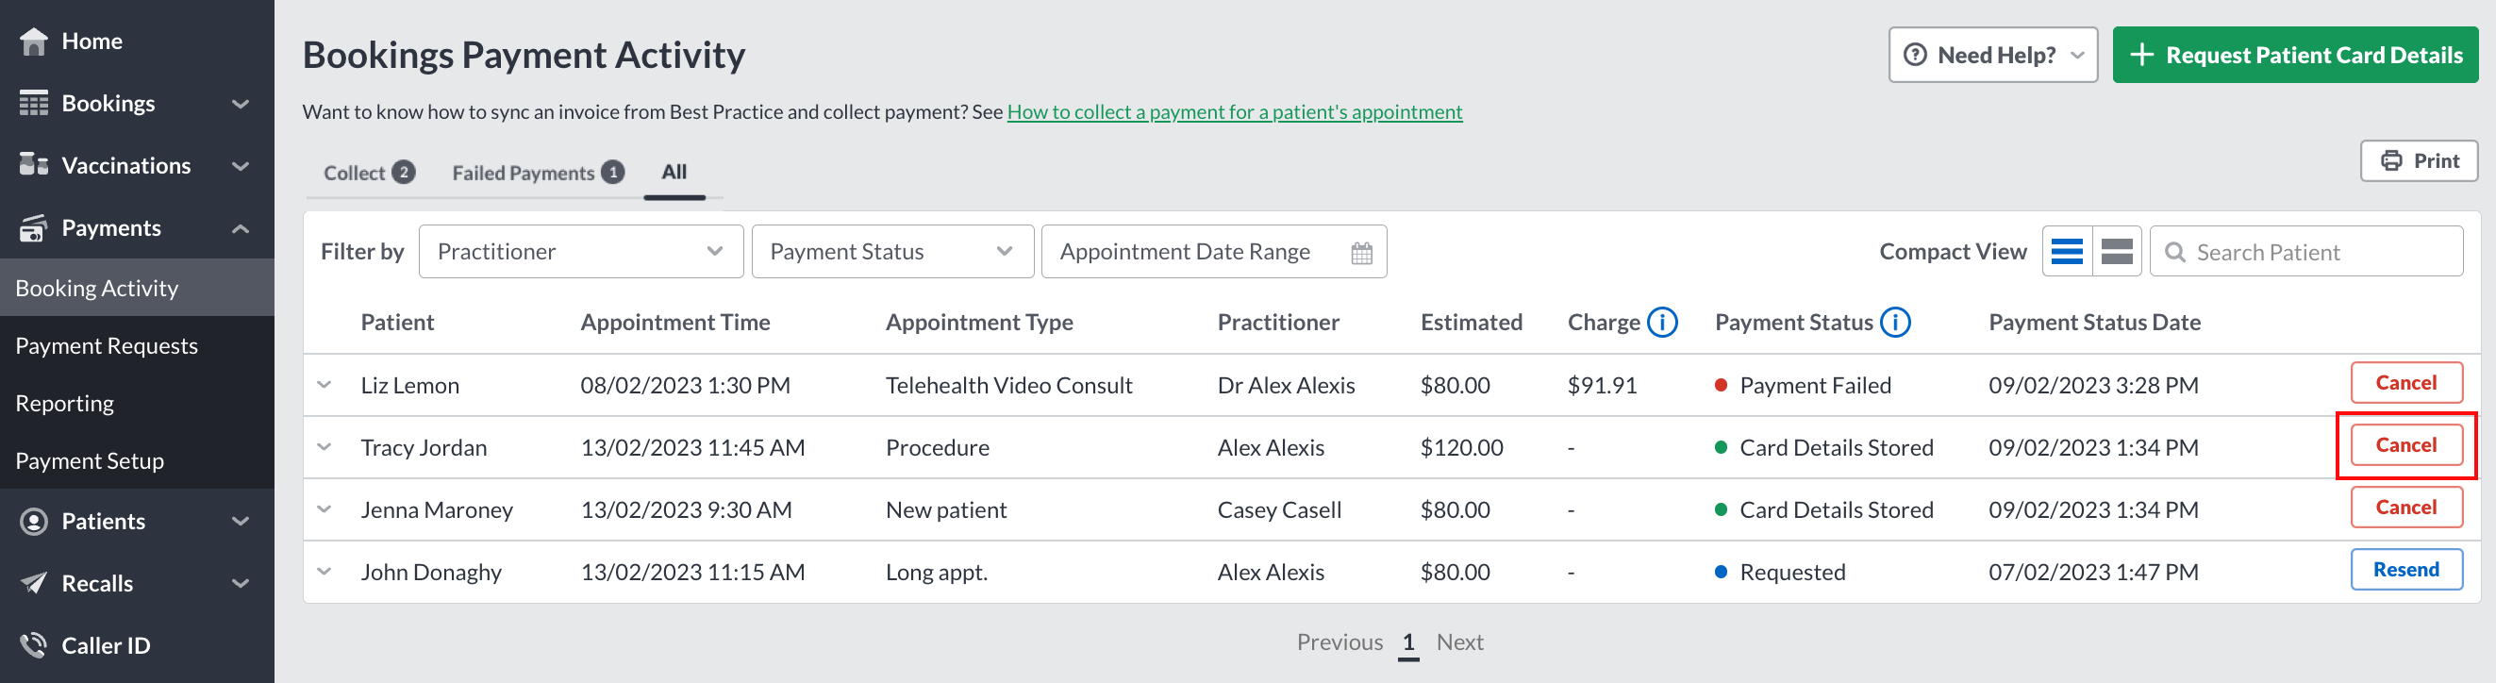2496x683 pixels.
Task: Click Request Patient Card Details button
Action: tap(2294, 56)
